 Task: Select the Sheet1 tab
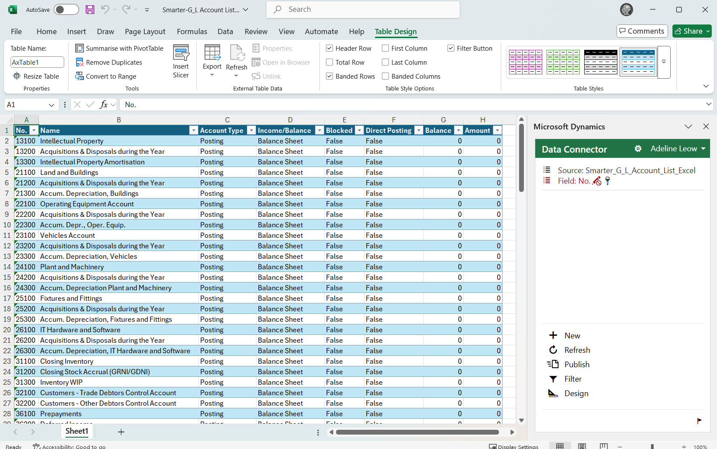[77, 432]
